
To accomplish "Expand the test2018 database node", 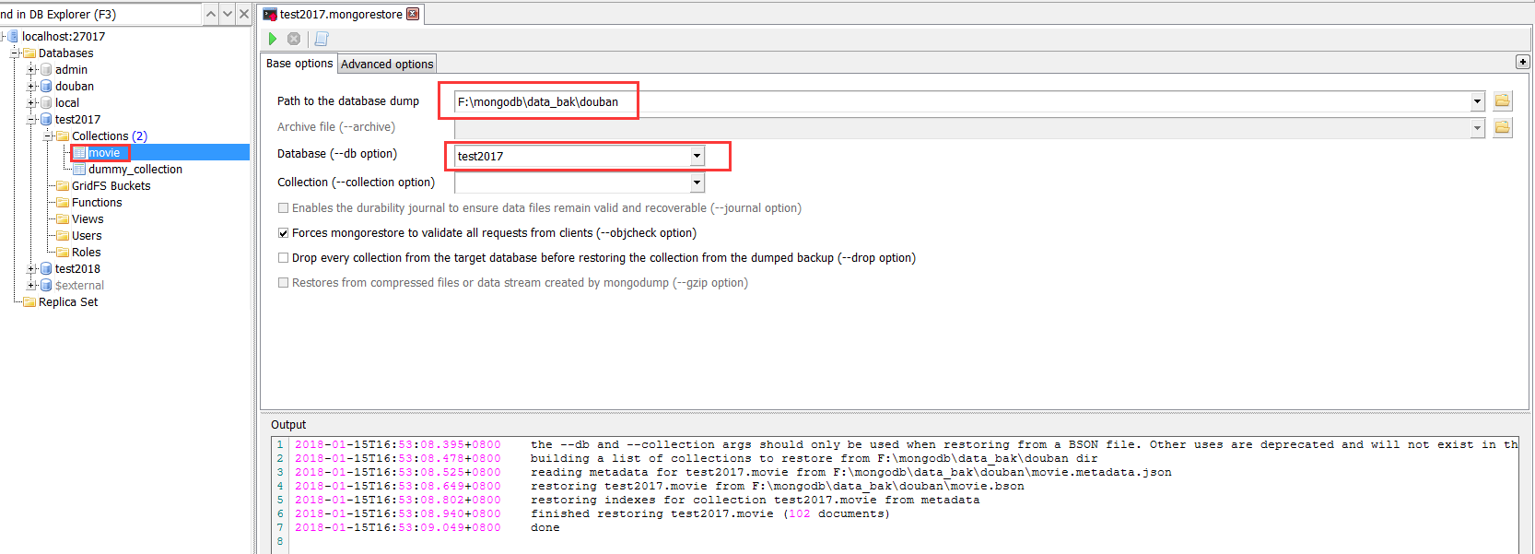I will [32, 269].
